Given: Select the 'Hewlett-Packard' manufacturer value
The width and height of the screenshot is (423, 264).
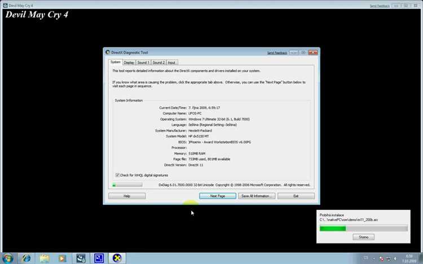Looking at the screenshot, I should (x=200, y=131).
